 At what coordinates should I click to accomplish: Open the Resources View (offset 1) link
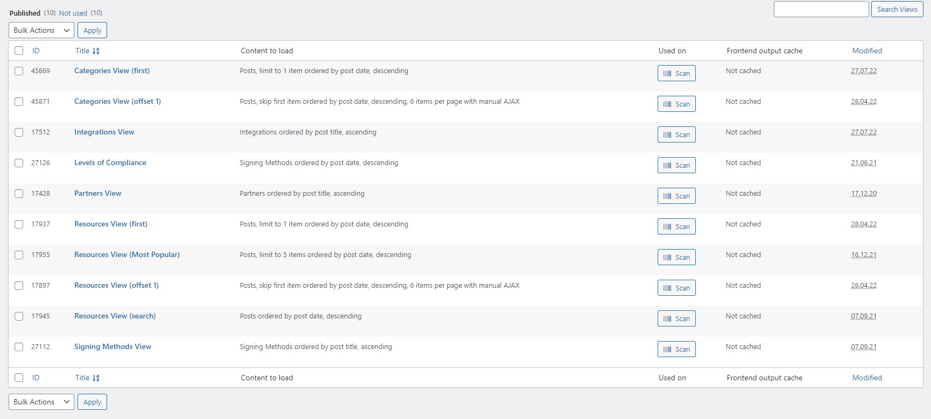tap(116, 285)
